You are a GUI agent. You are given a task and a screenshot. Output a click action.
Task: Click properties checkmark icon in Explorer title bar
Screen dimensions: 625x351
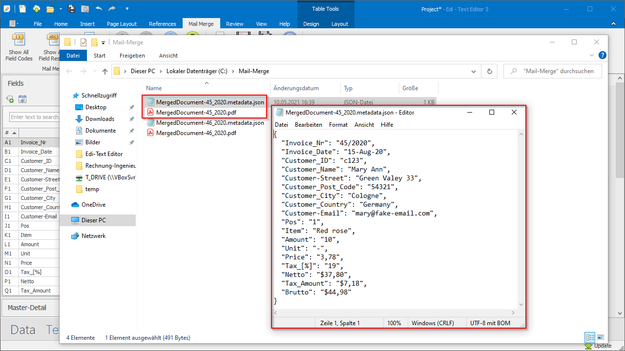(83, 42)
